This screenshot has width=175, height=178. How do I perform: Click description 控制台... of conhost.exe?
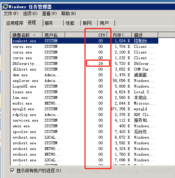[x=143, y=41]
